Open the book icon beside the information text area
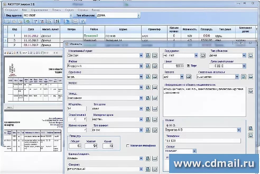260x174 pixels. click(250, 91)
